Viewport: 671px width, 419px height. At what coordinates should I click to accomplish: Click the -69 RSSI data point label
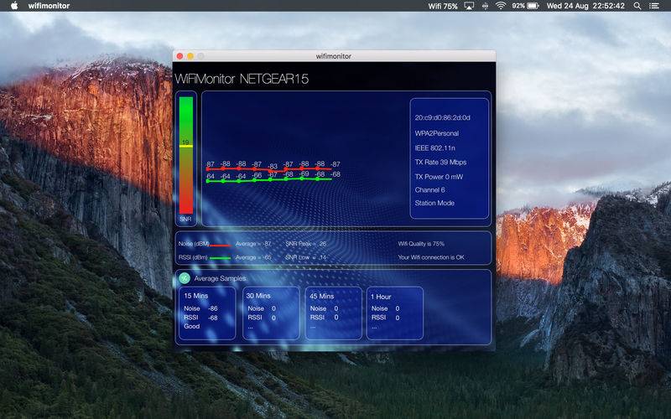(x=304, y=174)
